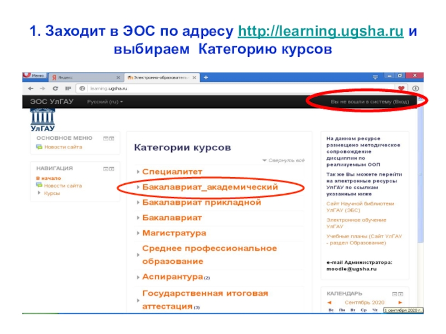
Task: Click the Категории курсов heading
Action: coord(182,148)
